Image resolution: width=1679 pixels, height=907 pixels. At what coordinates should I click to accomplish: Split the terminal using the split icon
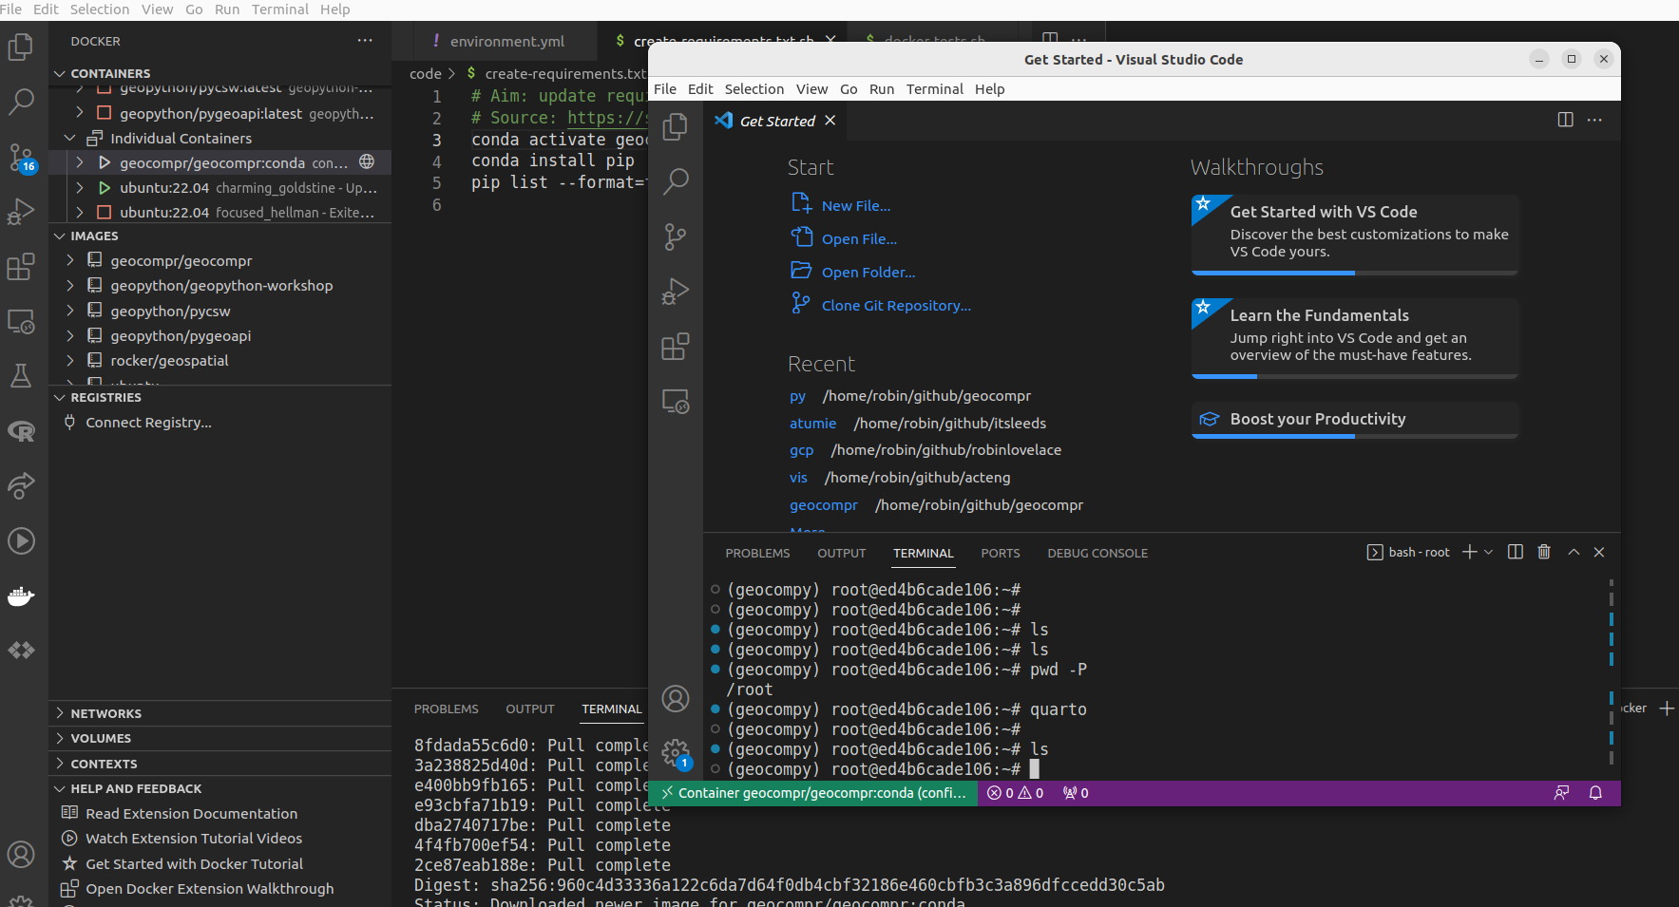[x=1515, y=552]
